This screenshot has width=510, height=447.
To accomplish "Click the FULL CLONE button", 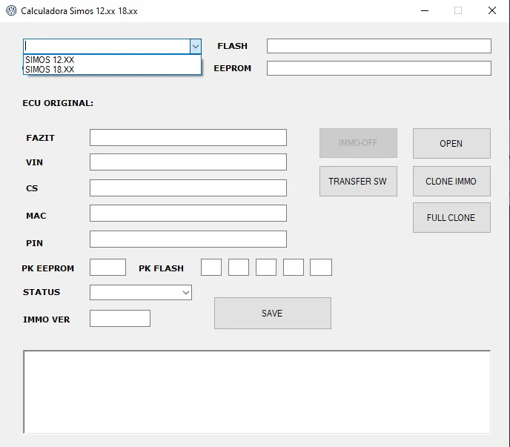I will 451,218.
